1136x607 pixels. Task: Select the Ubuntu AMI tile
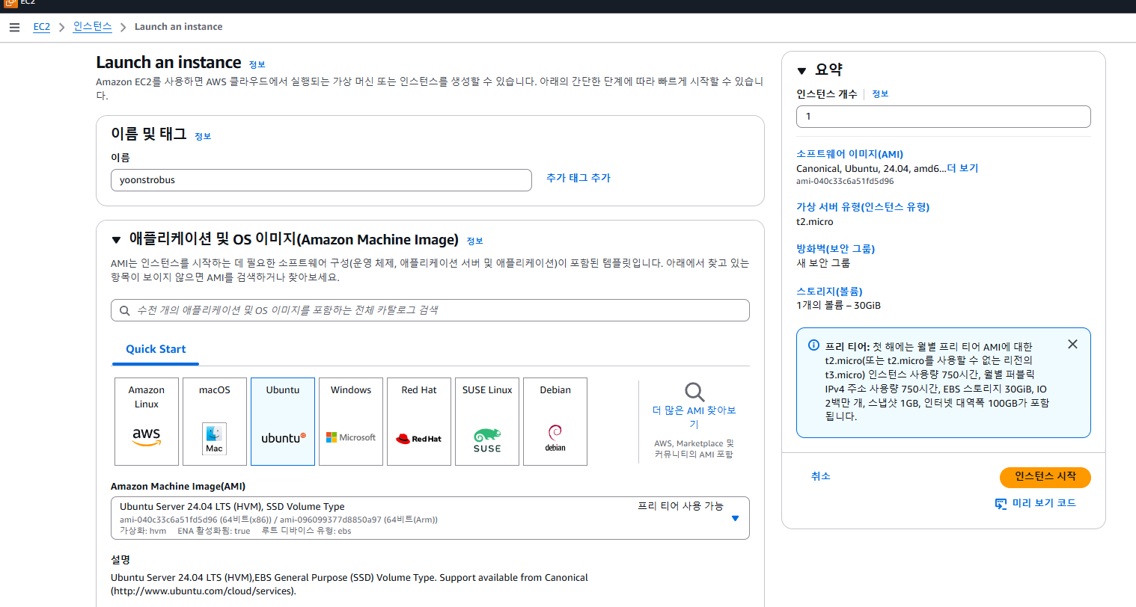(283, 422)
